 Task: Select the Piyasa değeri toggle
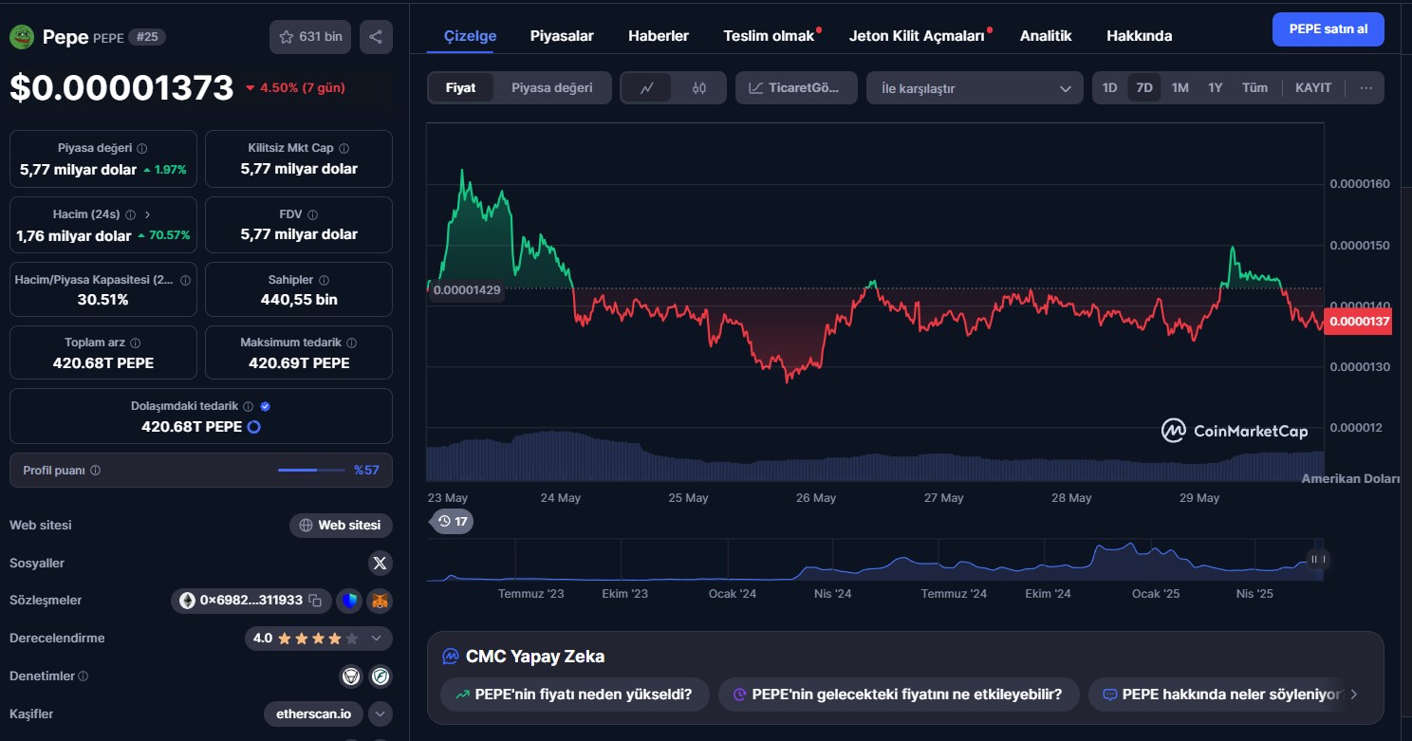pos(552,88)
